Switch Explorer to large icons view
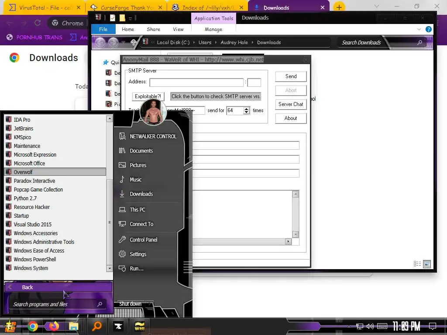 [x=427, y=264]
